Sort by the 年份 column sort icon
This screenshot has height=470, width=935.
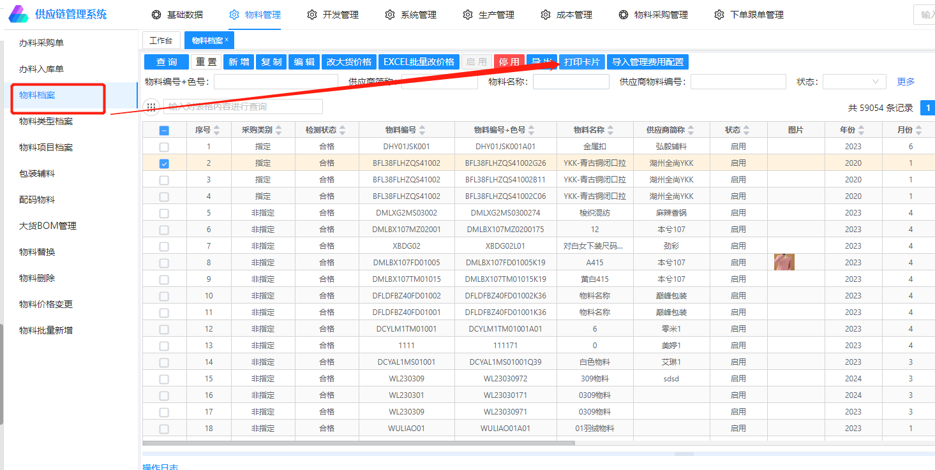(862, 130)
